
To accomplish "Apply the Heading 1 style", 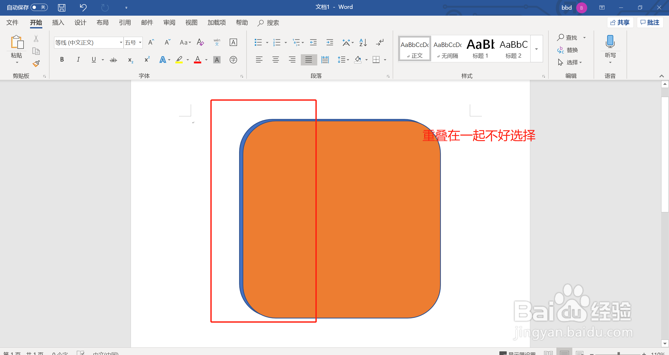I will pyautogui.click(x=480, y=49).
